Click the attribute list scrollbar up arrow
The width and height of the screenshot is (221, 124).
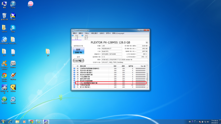coord(147,66)
